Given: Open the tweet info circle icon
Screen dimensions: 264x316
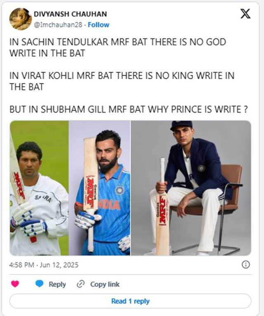Looking at the screenshot, I should pyautogui.click(x=245, y=265).
